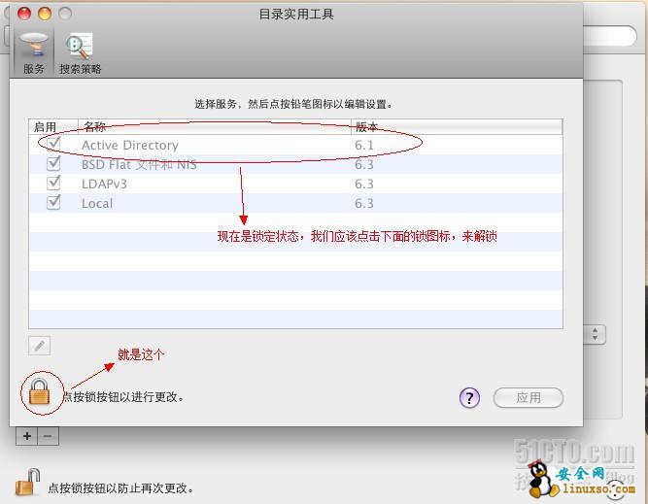Click the pencil edit icon

click(x=40, y=346)
